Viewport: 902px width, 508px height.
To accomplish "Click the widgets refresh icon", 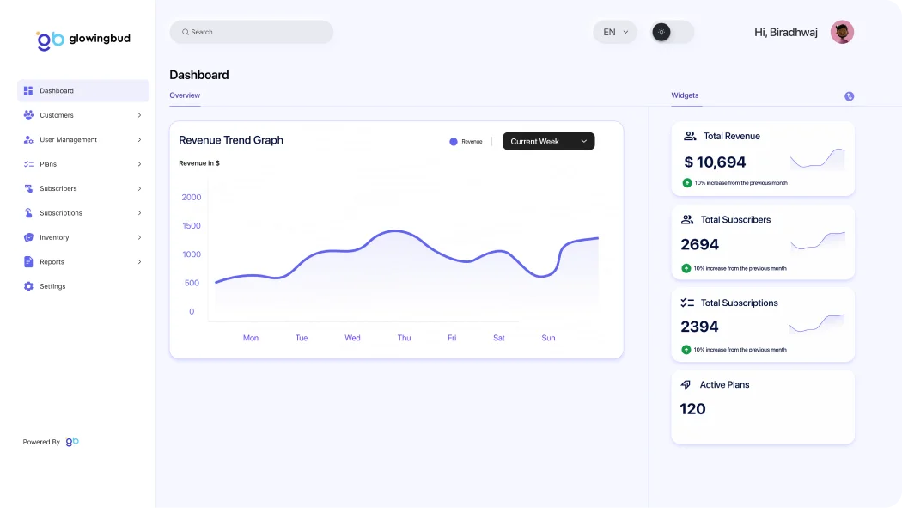I will 849,96.
